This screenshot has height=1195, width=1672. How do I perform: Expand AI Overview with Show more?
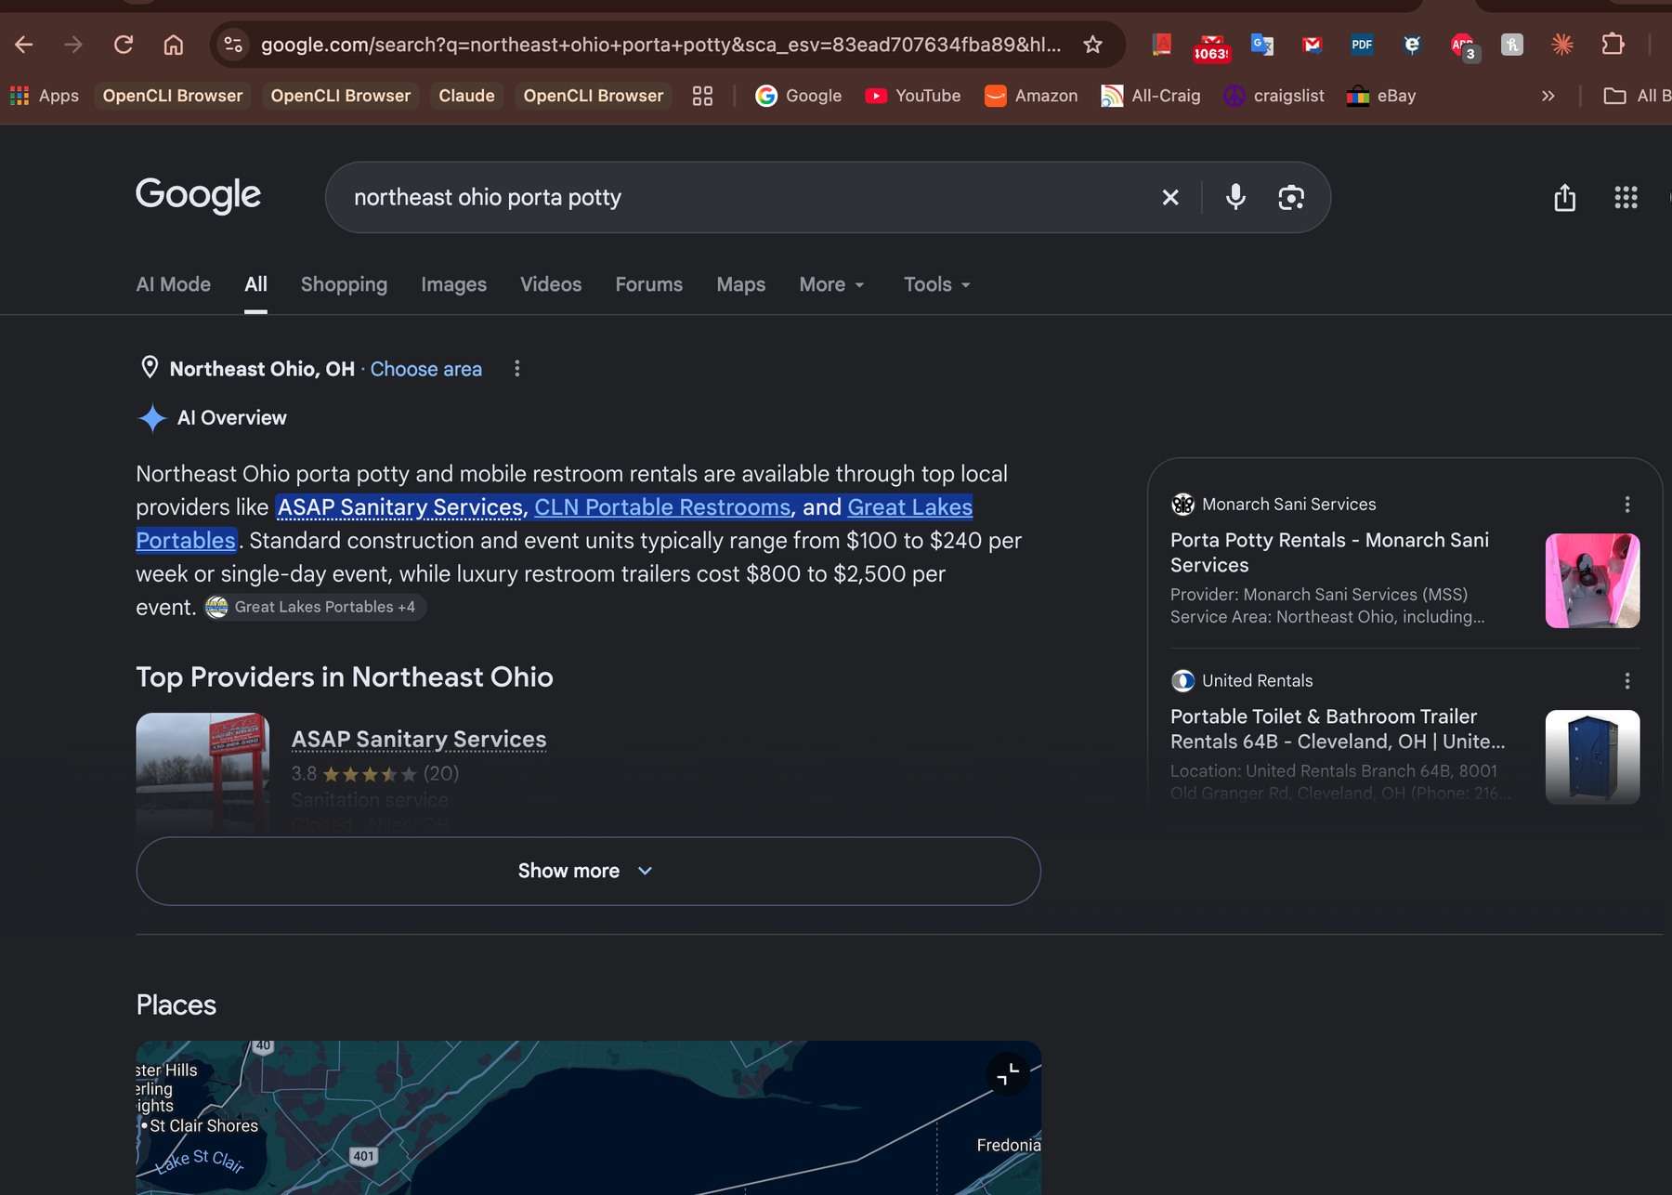(x=588, y=872)
